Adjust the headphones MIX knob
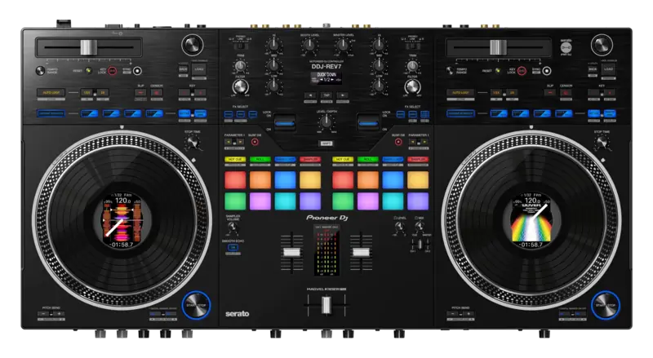This screenshot has height=358, width=653. coord(420,227)
